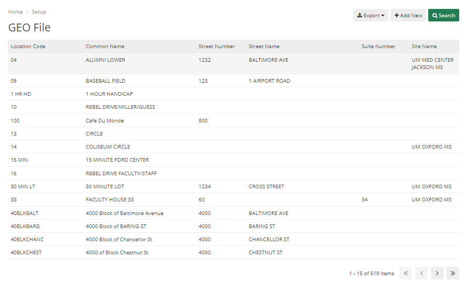Select 4000 Block of BARING ST

[116, 227]
